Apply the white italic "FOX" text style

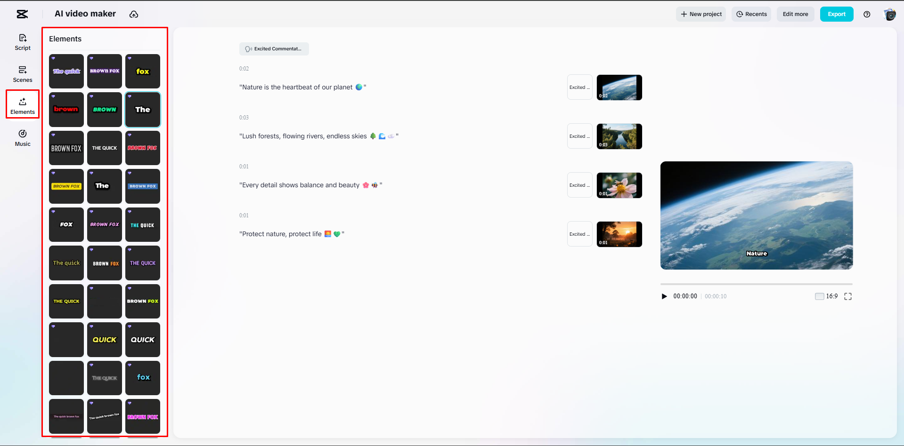66,224
